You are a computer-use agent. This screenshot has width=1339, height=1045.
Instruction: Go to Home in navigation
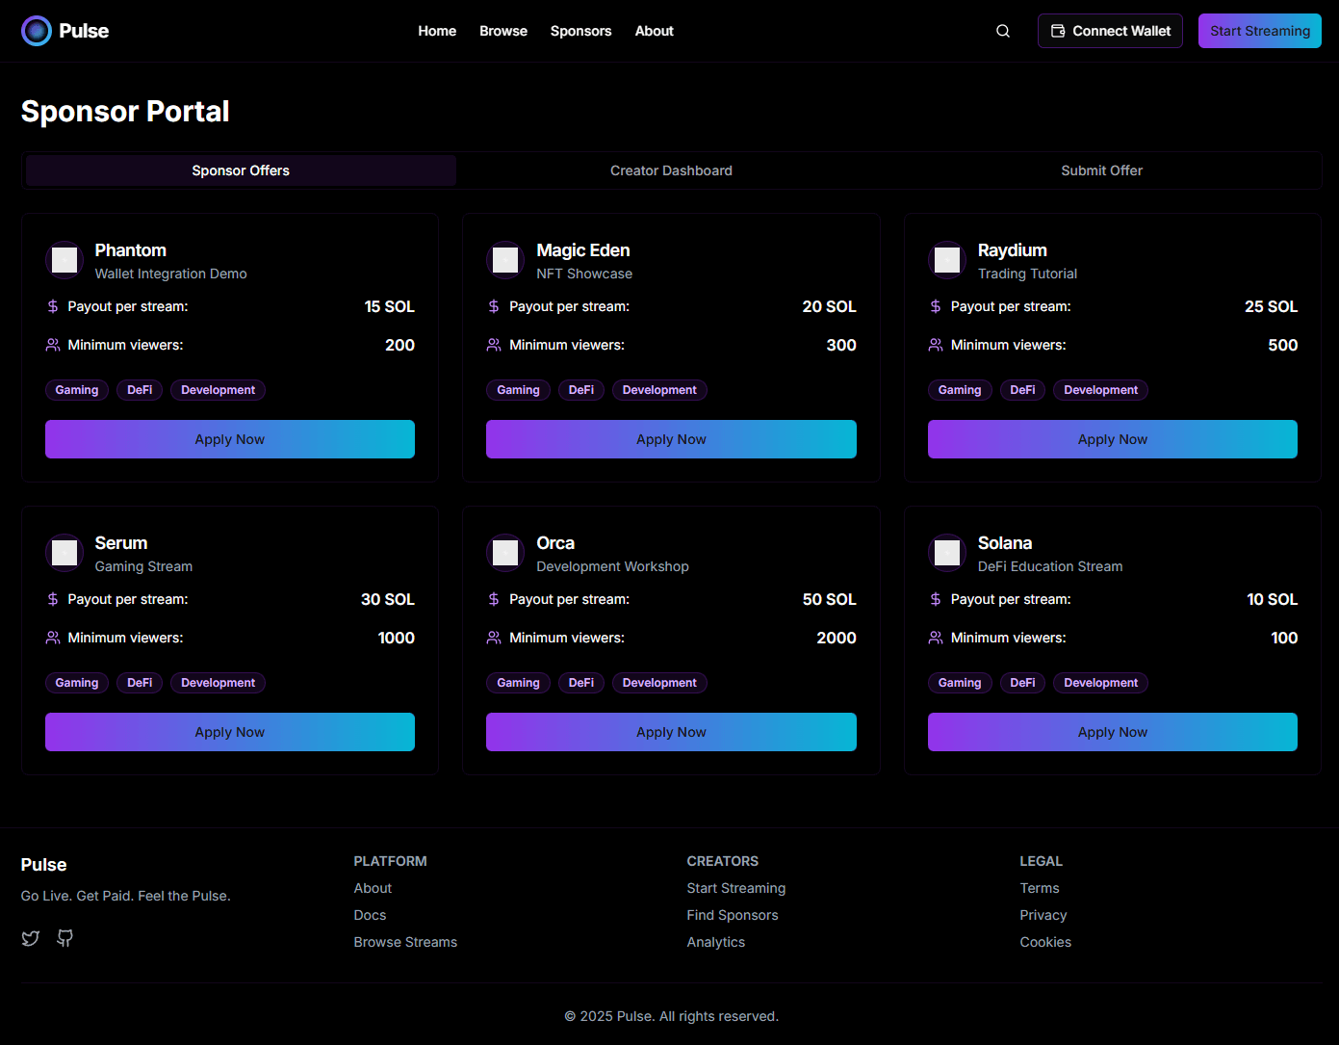[437, 31]
